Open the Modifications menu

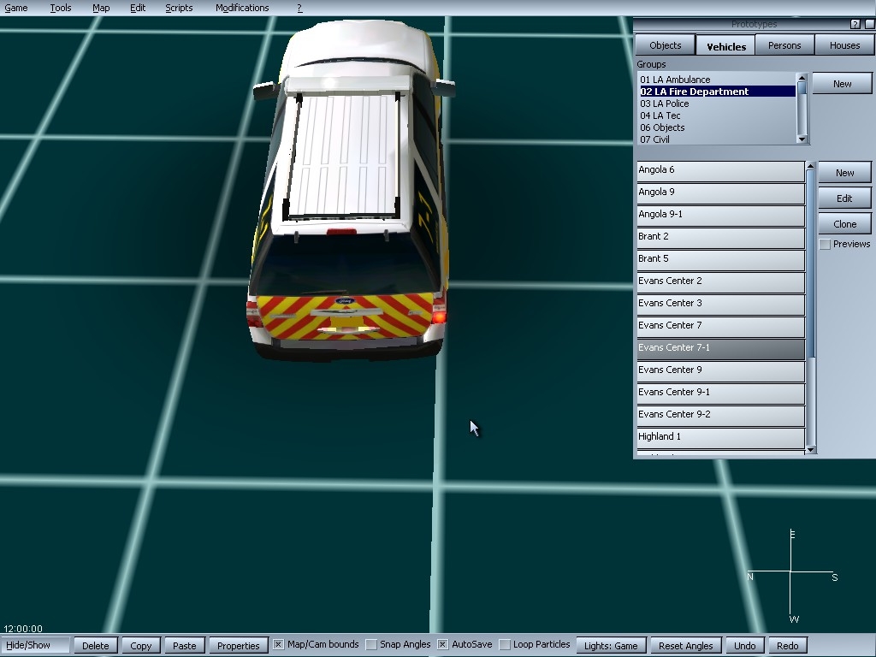242,8
